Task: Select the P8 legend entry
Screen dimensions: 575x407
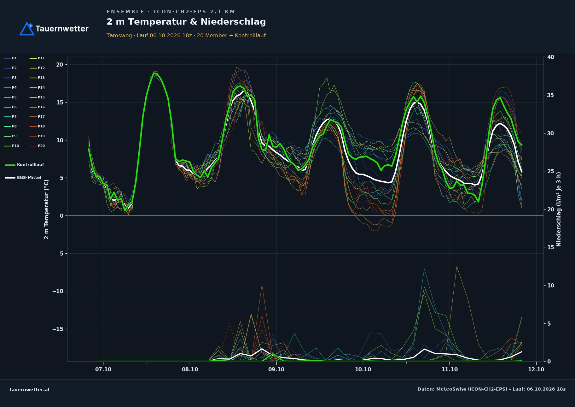Action: [10, 126]
